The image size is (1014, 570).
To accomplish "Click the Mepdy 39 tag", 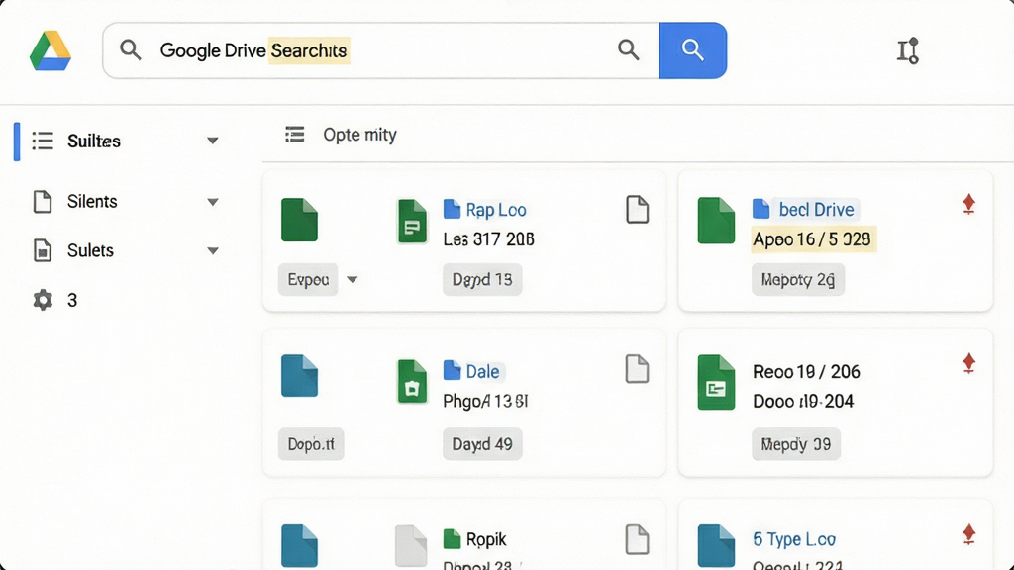I will tap(796, 444).
